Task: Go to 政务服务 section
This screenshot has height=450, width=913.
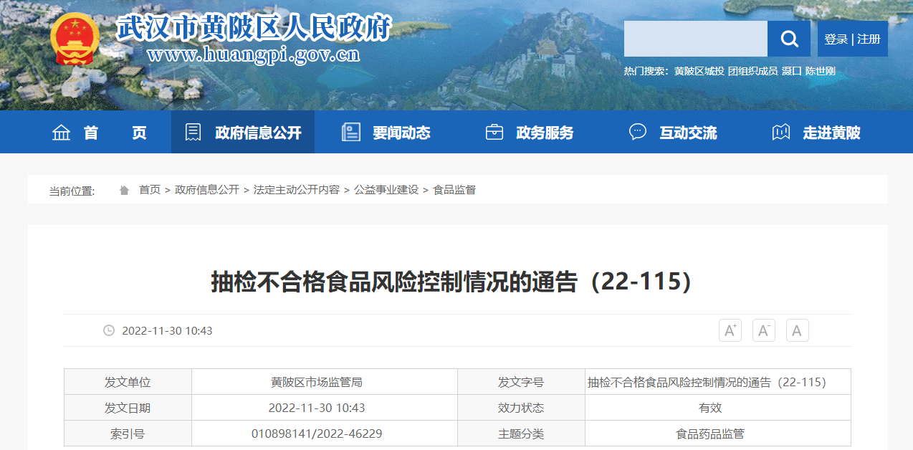Action: (x=530, y=133)
